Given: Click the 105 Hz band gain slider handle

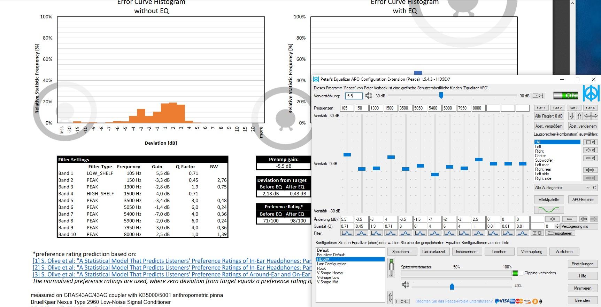Looking at the screenshot, I should pyautogui.click(x=347, y=155).
